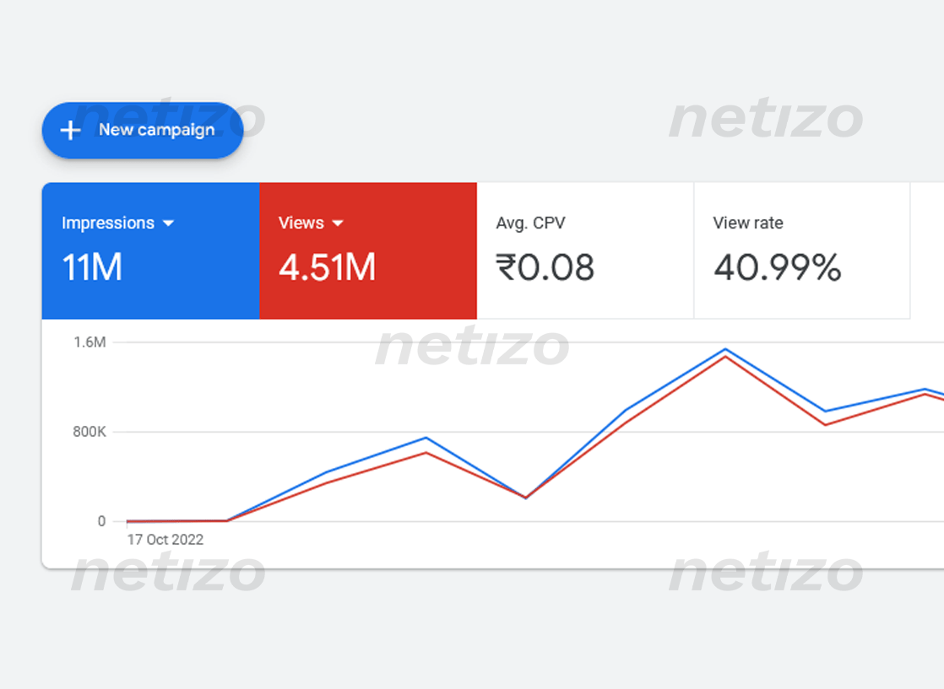This screenshot has height=689, width=944.
Task: Click the Views label text
Action: (301, 223)
